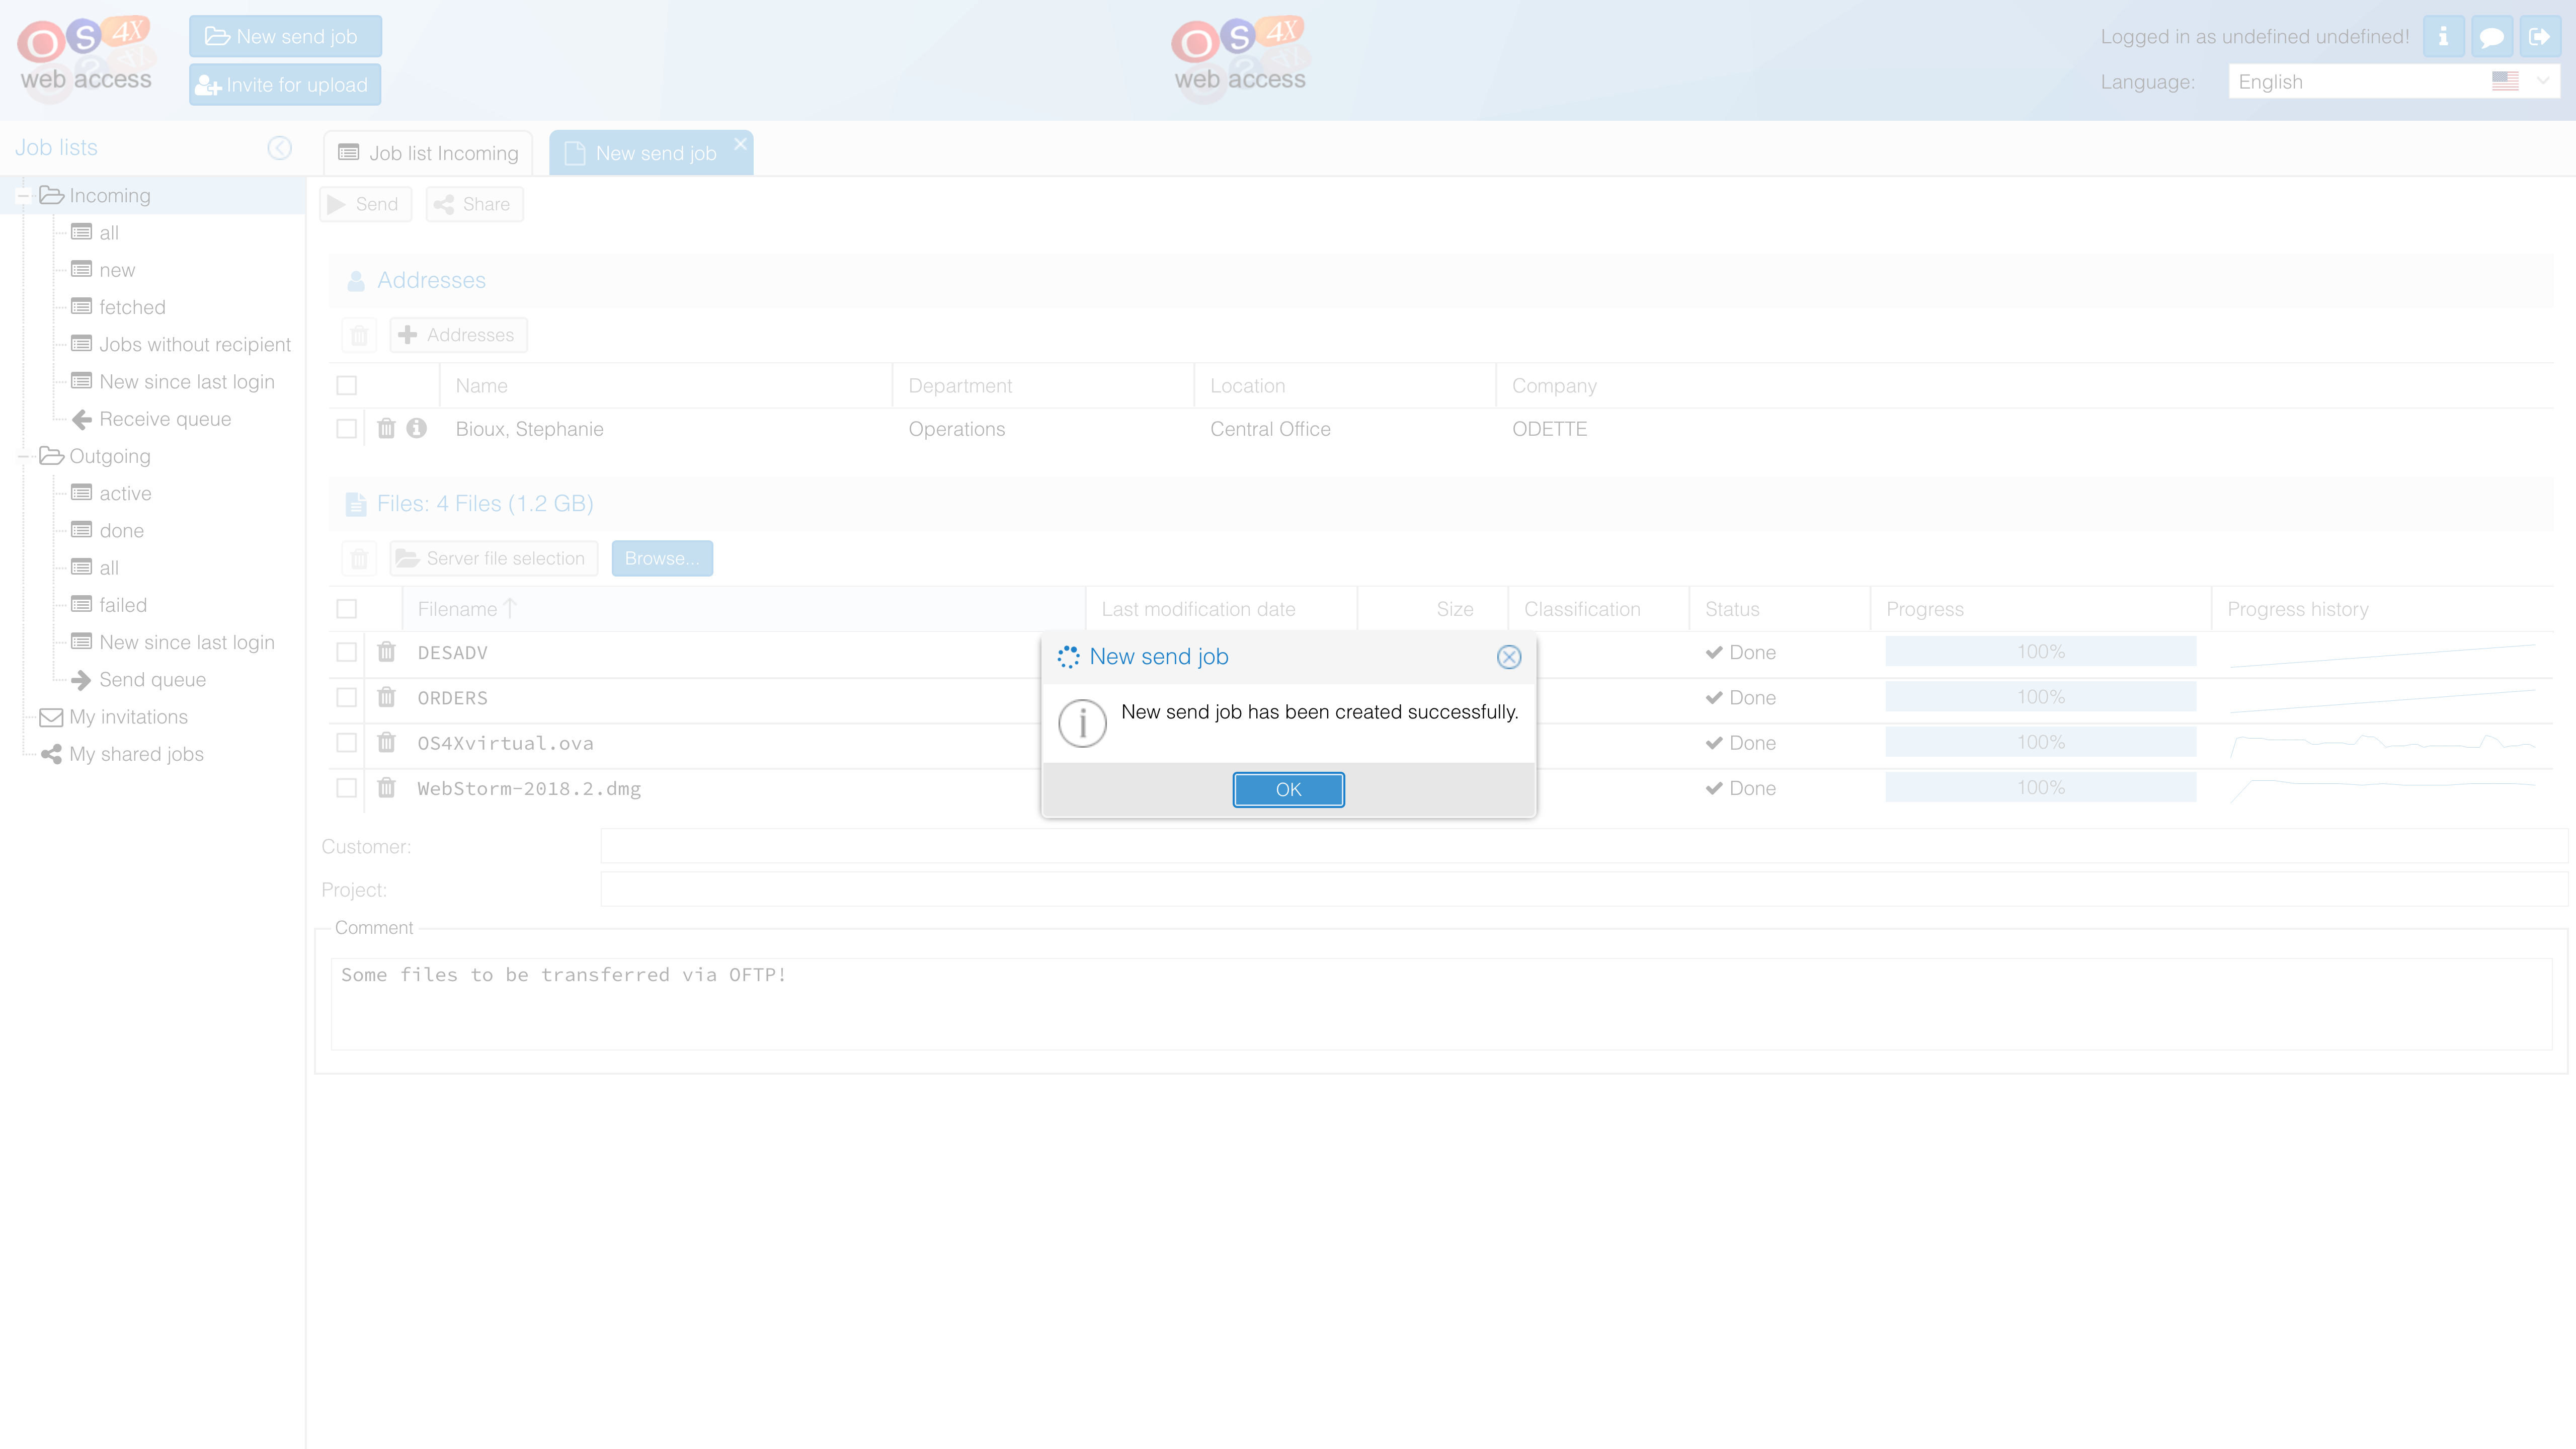Focus the Project input field
This screenshot has height=1449, width=2576.
point(1583,889)
